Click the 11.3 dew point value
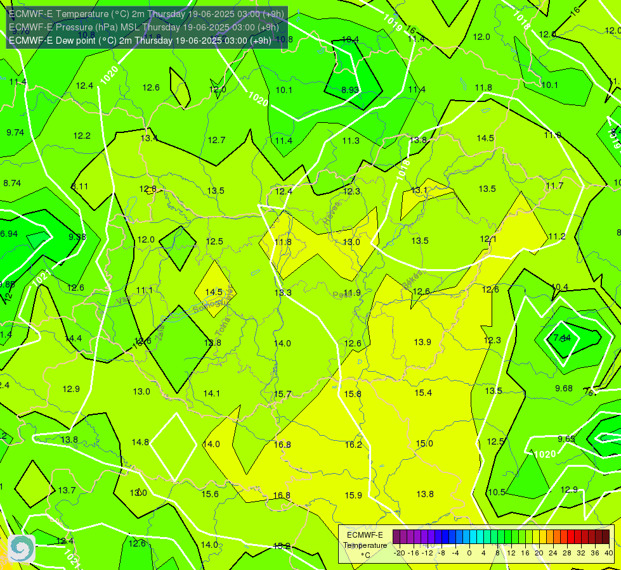 click(x=351, y=141)
